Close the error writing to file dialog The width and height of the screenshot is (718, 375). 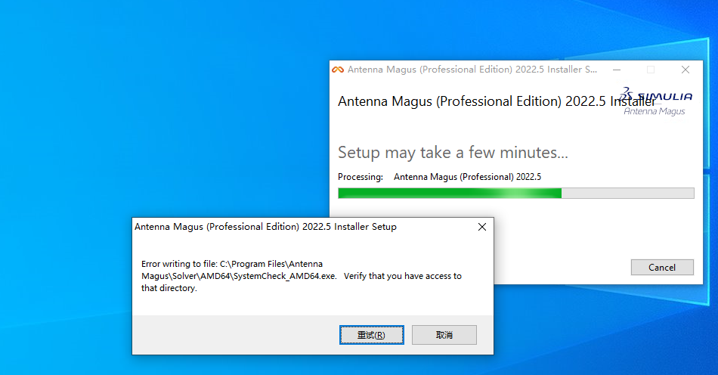[x=481, y=227]
